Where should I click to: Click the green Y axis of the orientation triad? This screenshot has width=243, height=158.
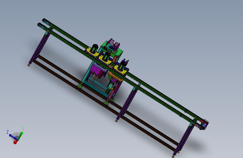coord(21,136)
